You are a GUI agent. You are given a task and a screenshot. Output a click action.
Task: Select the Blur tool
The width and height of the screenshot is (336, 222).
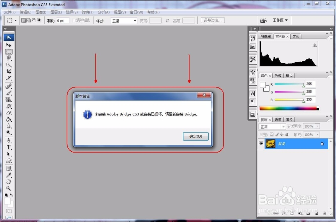9,126
